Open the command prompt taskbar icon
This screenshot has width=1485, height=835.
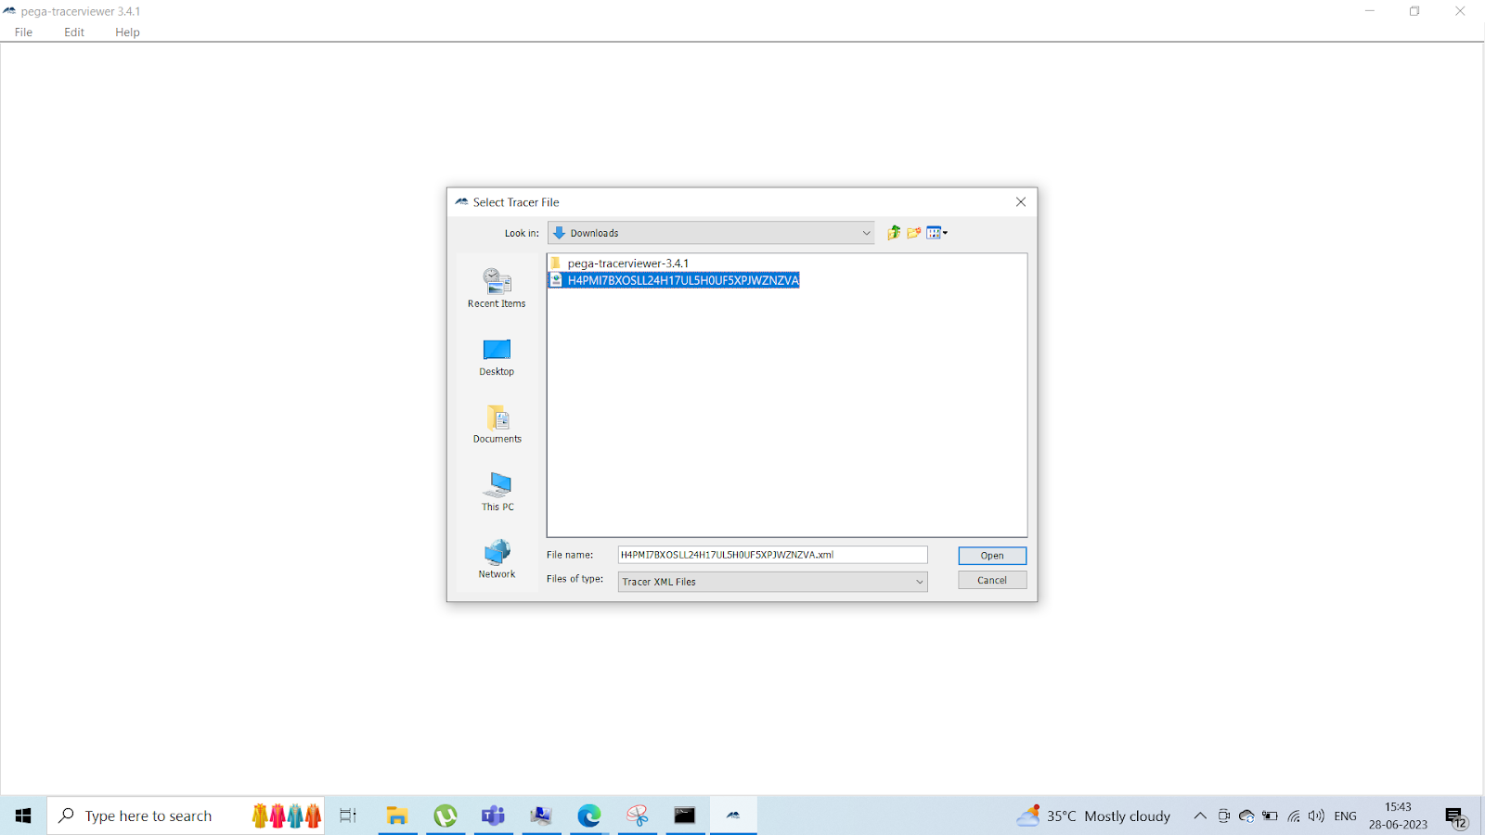point(685,816)
